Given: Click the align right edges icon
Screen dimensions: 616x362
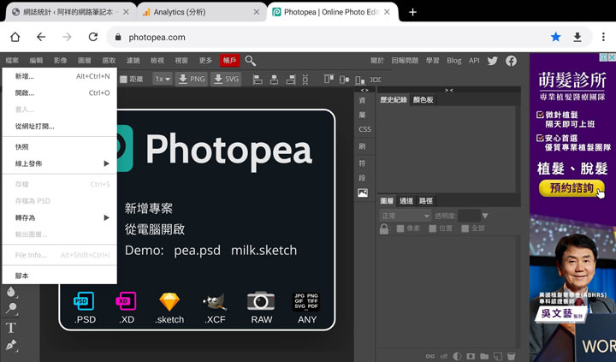Looking at the screenshot, I should [x=291, y=80].
